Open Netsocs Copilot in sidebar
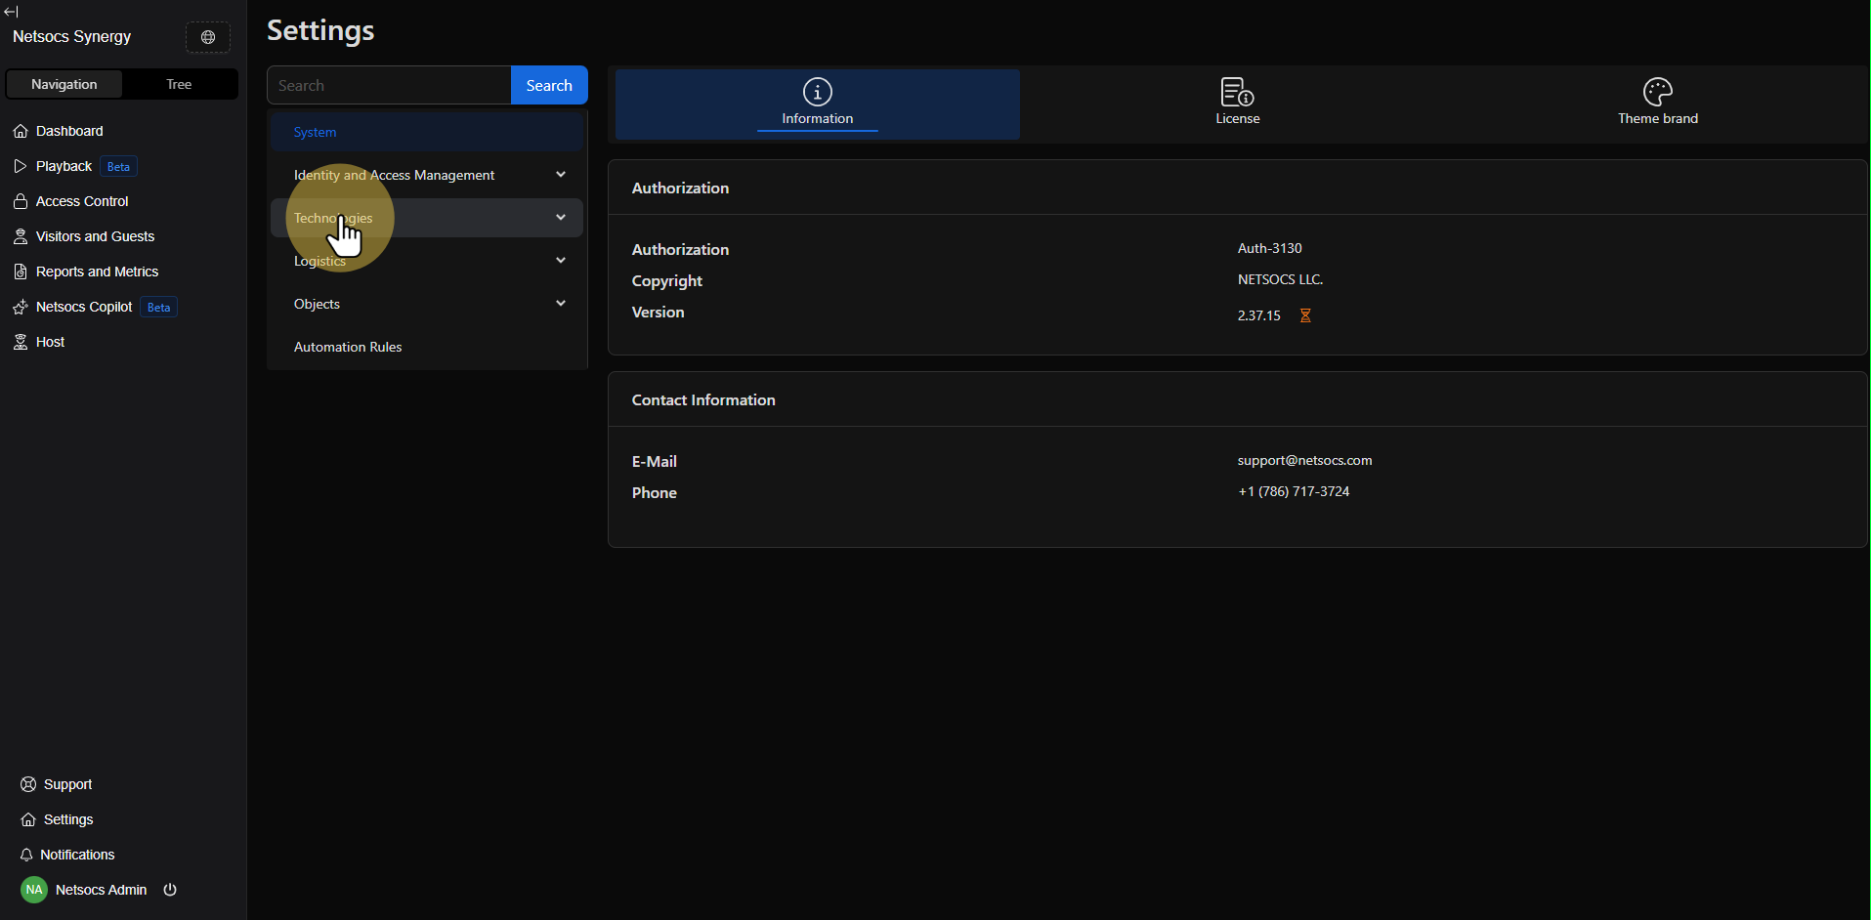Screen dimensions: 1871x920 click(84, 307)
